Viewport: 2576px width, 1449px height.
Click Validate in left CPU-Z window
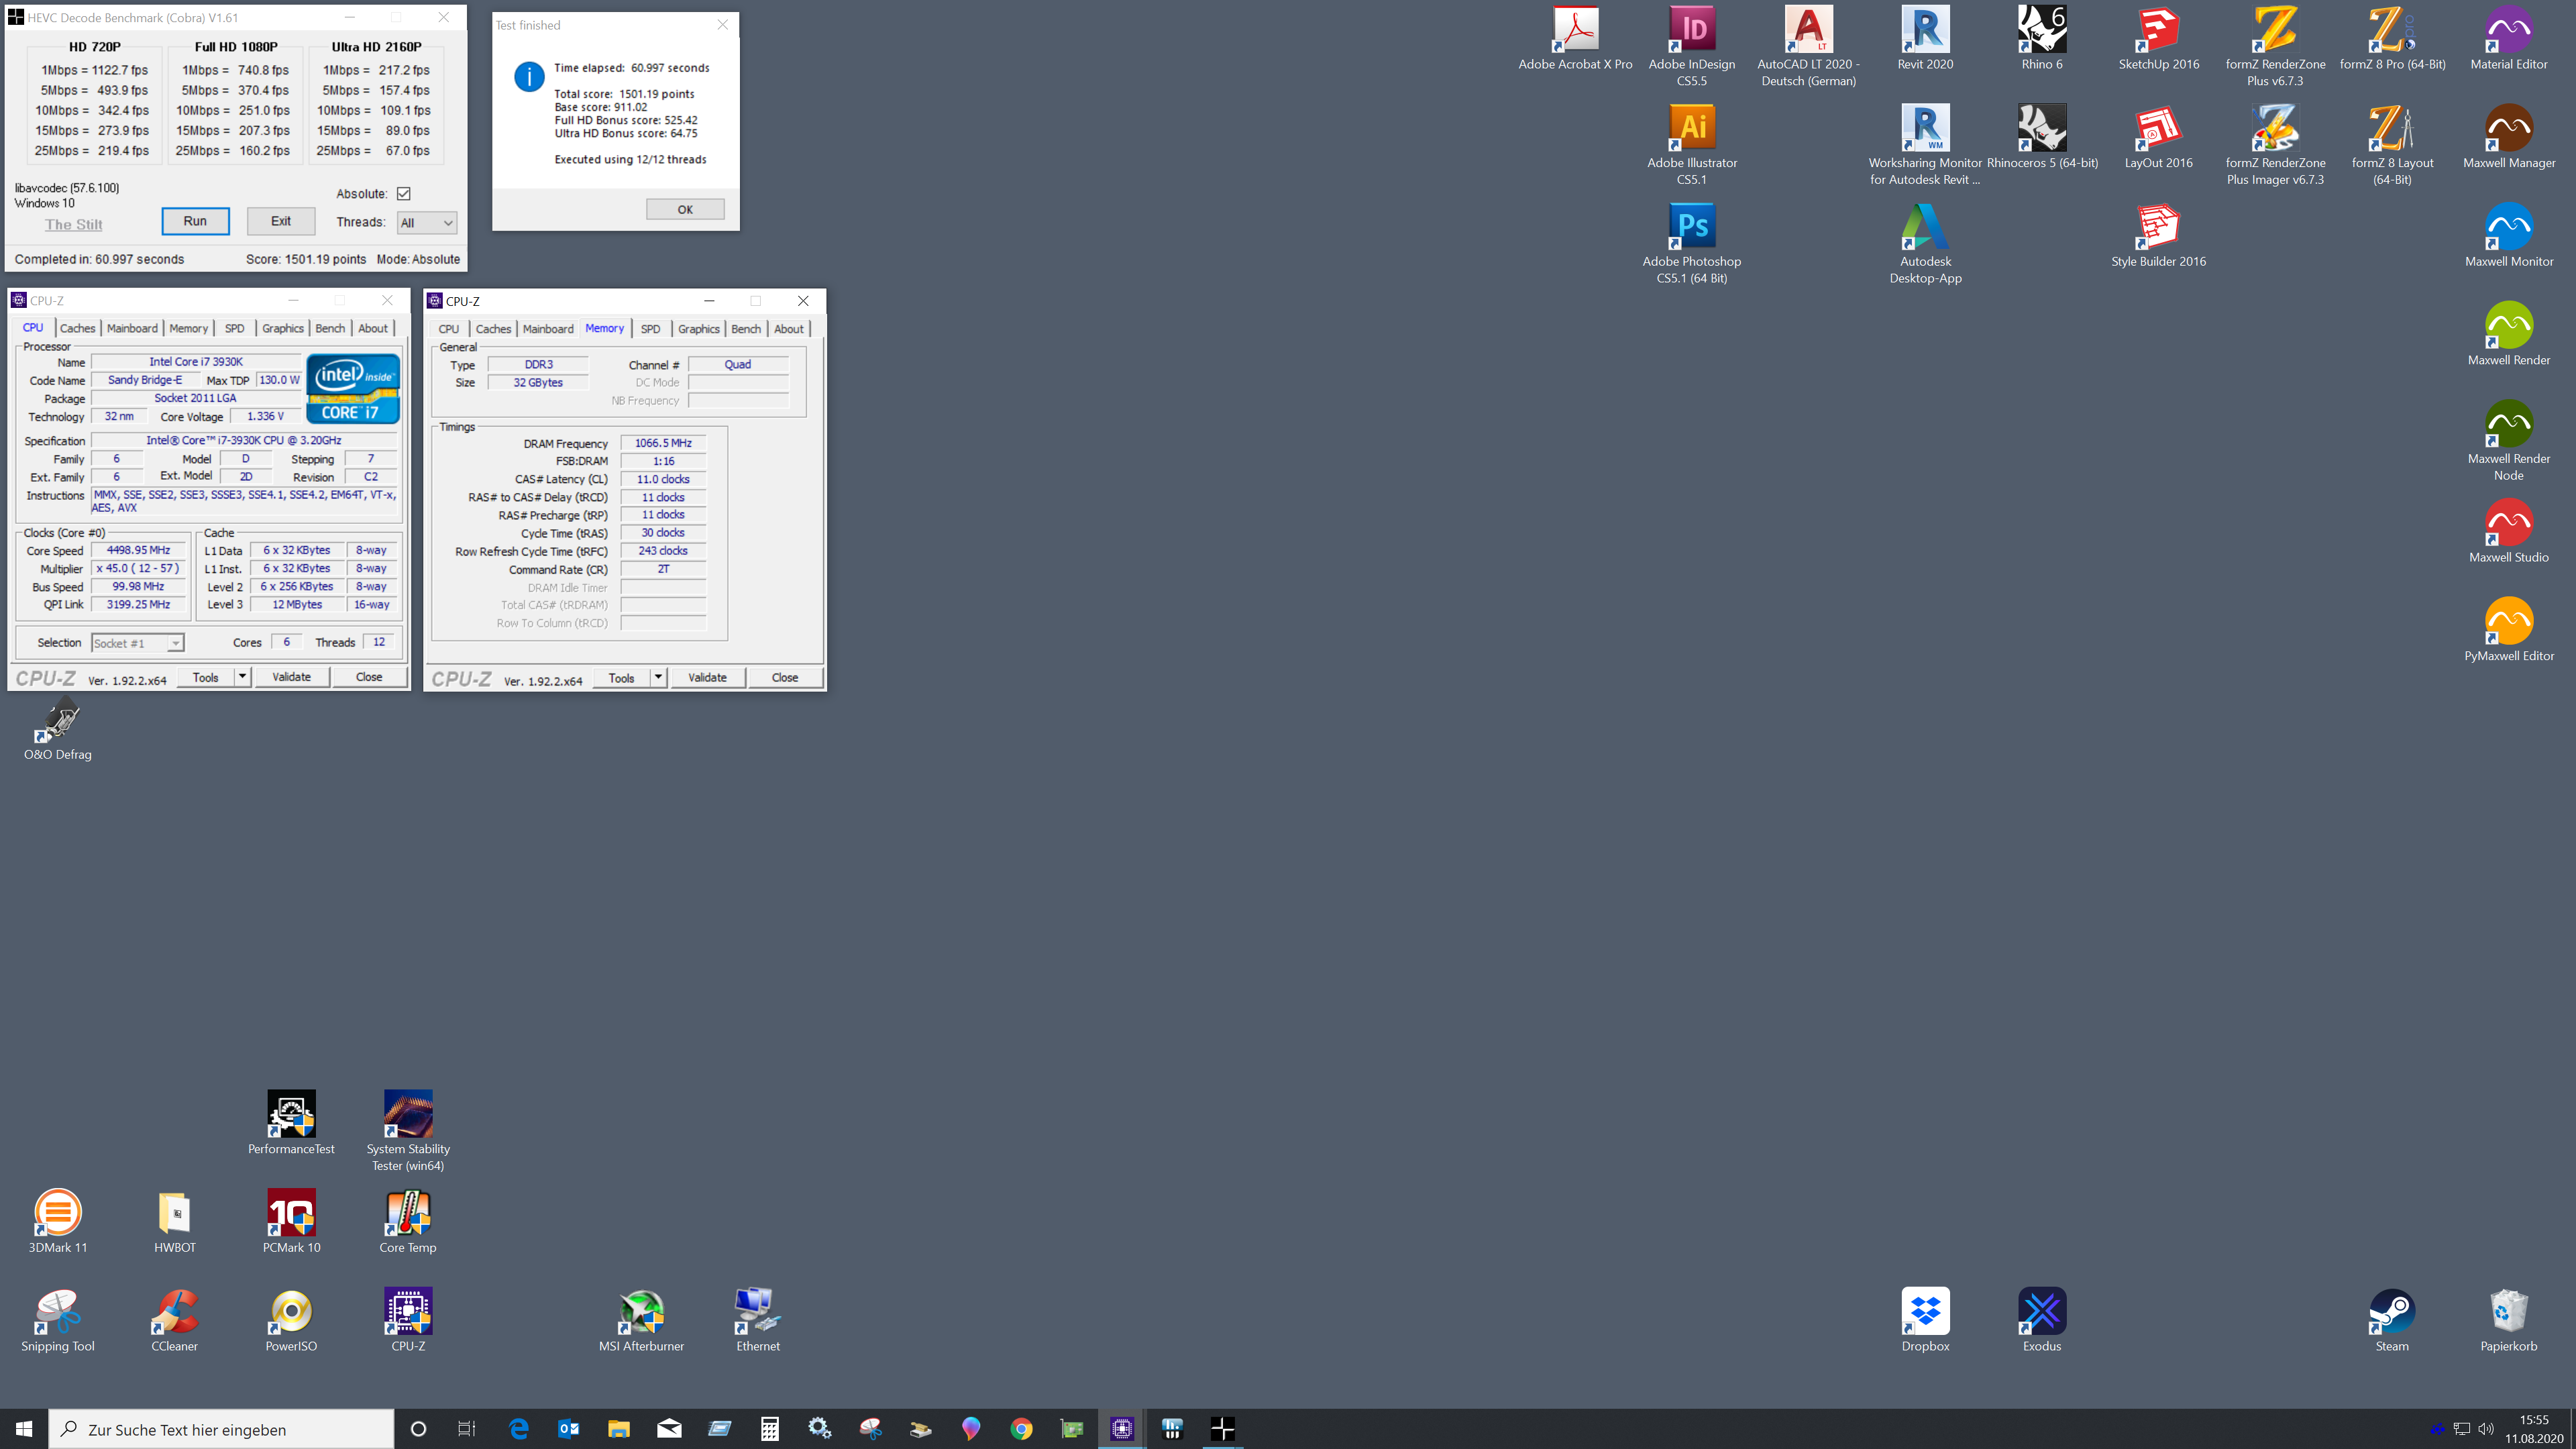pos(291,677)
